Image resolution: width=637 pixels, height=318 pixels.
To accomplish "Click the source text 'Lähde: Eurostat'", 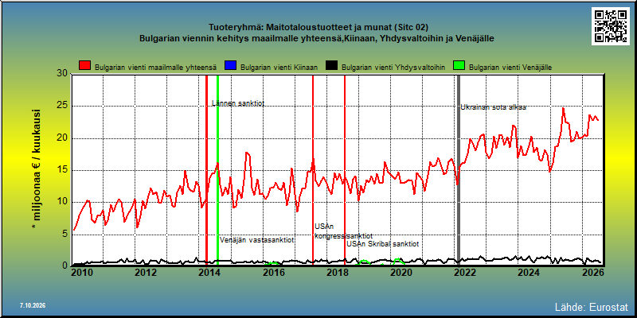I will (x=592, y=306).
